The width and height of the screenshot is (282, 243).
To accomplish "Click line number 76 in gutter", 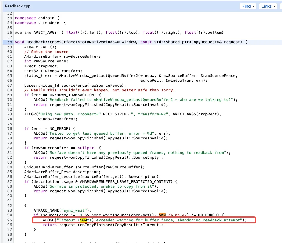I will [9, 129].
